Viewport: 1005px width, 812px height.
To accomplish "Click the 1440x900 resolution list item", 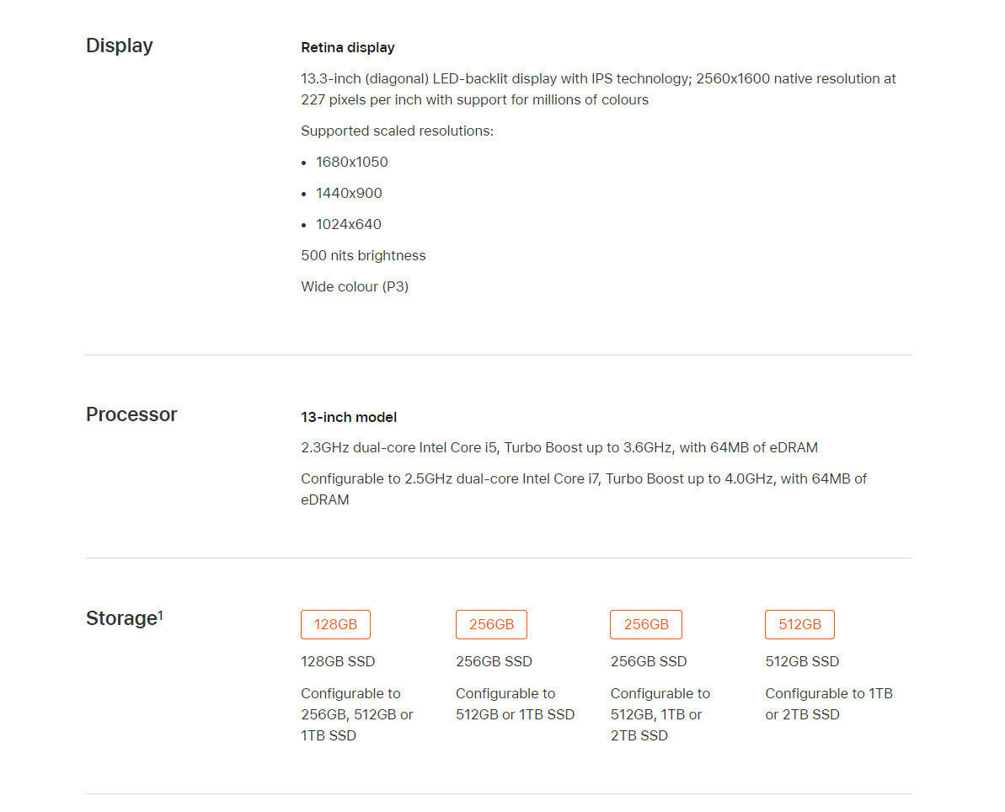I will (349, 193).
